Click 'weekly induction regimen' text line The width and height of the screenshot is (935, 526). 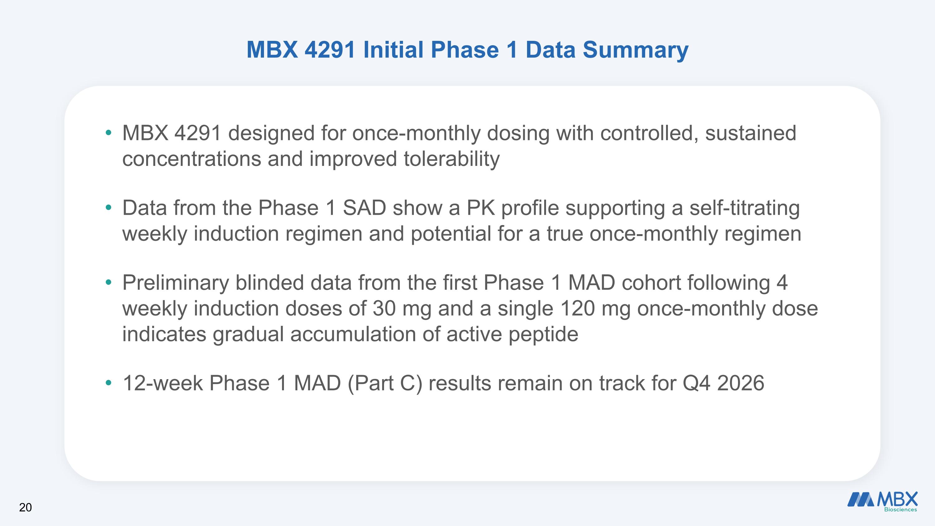[242, 234]
